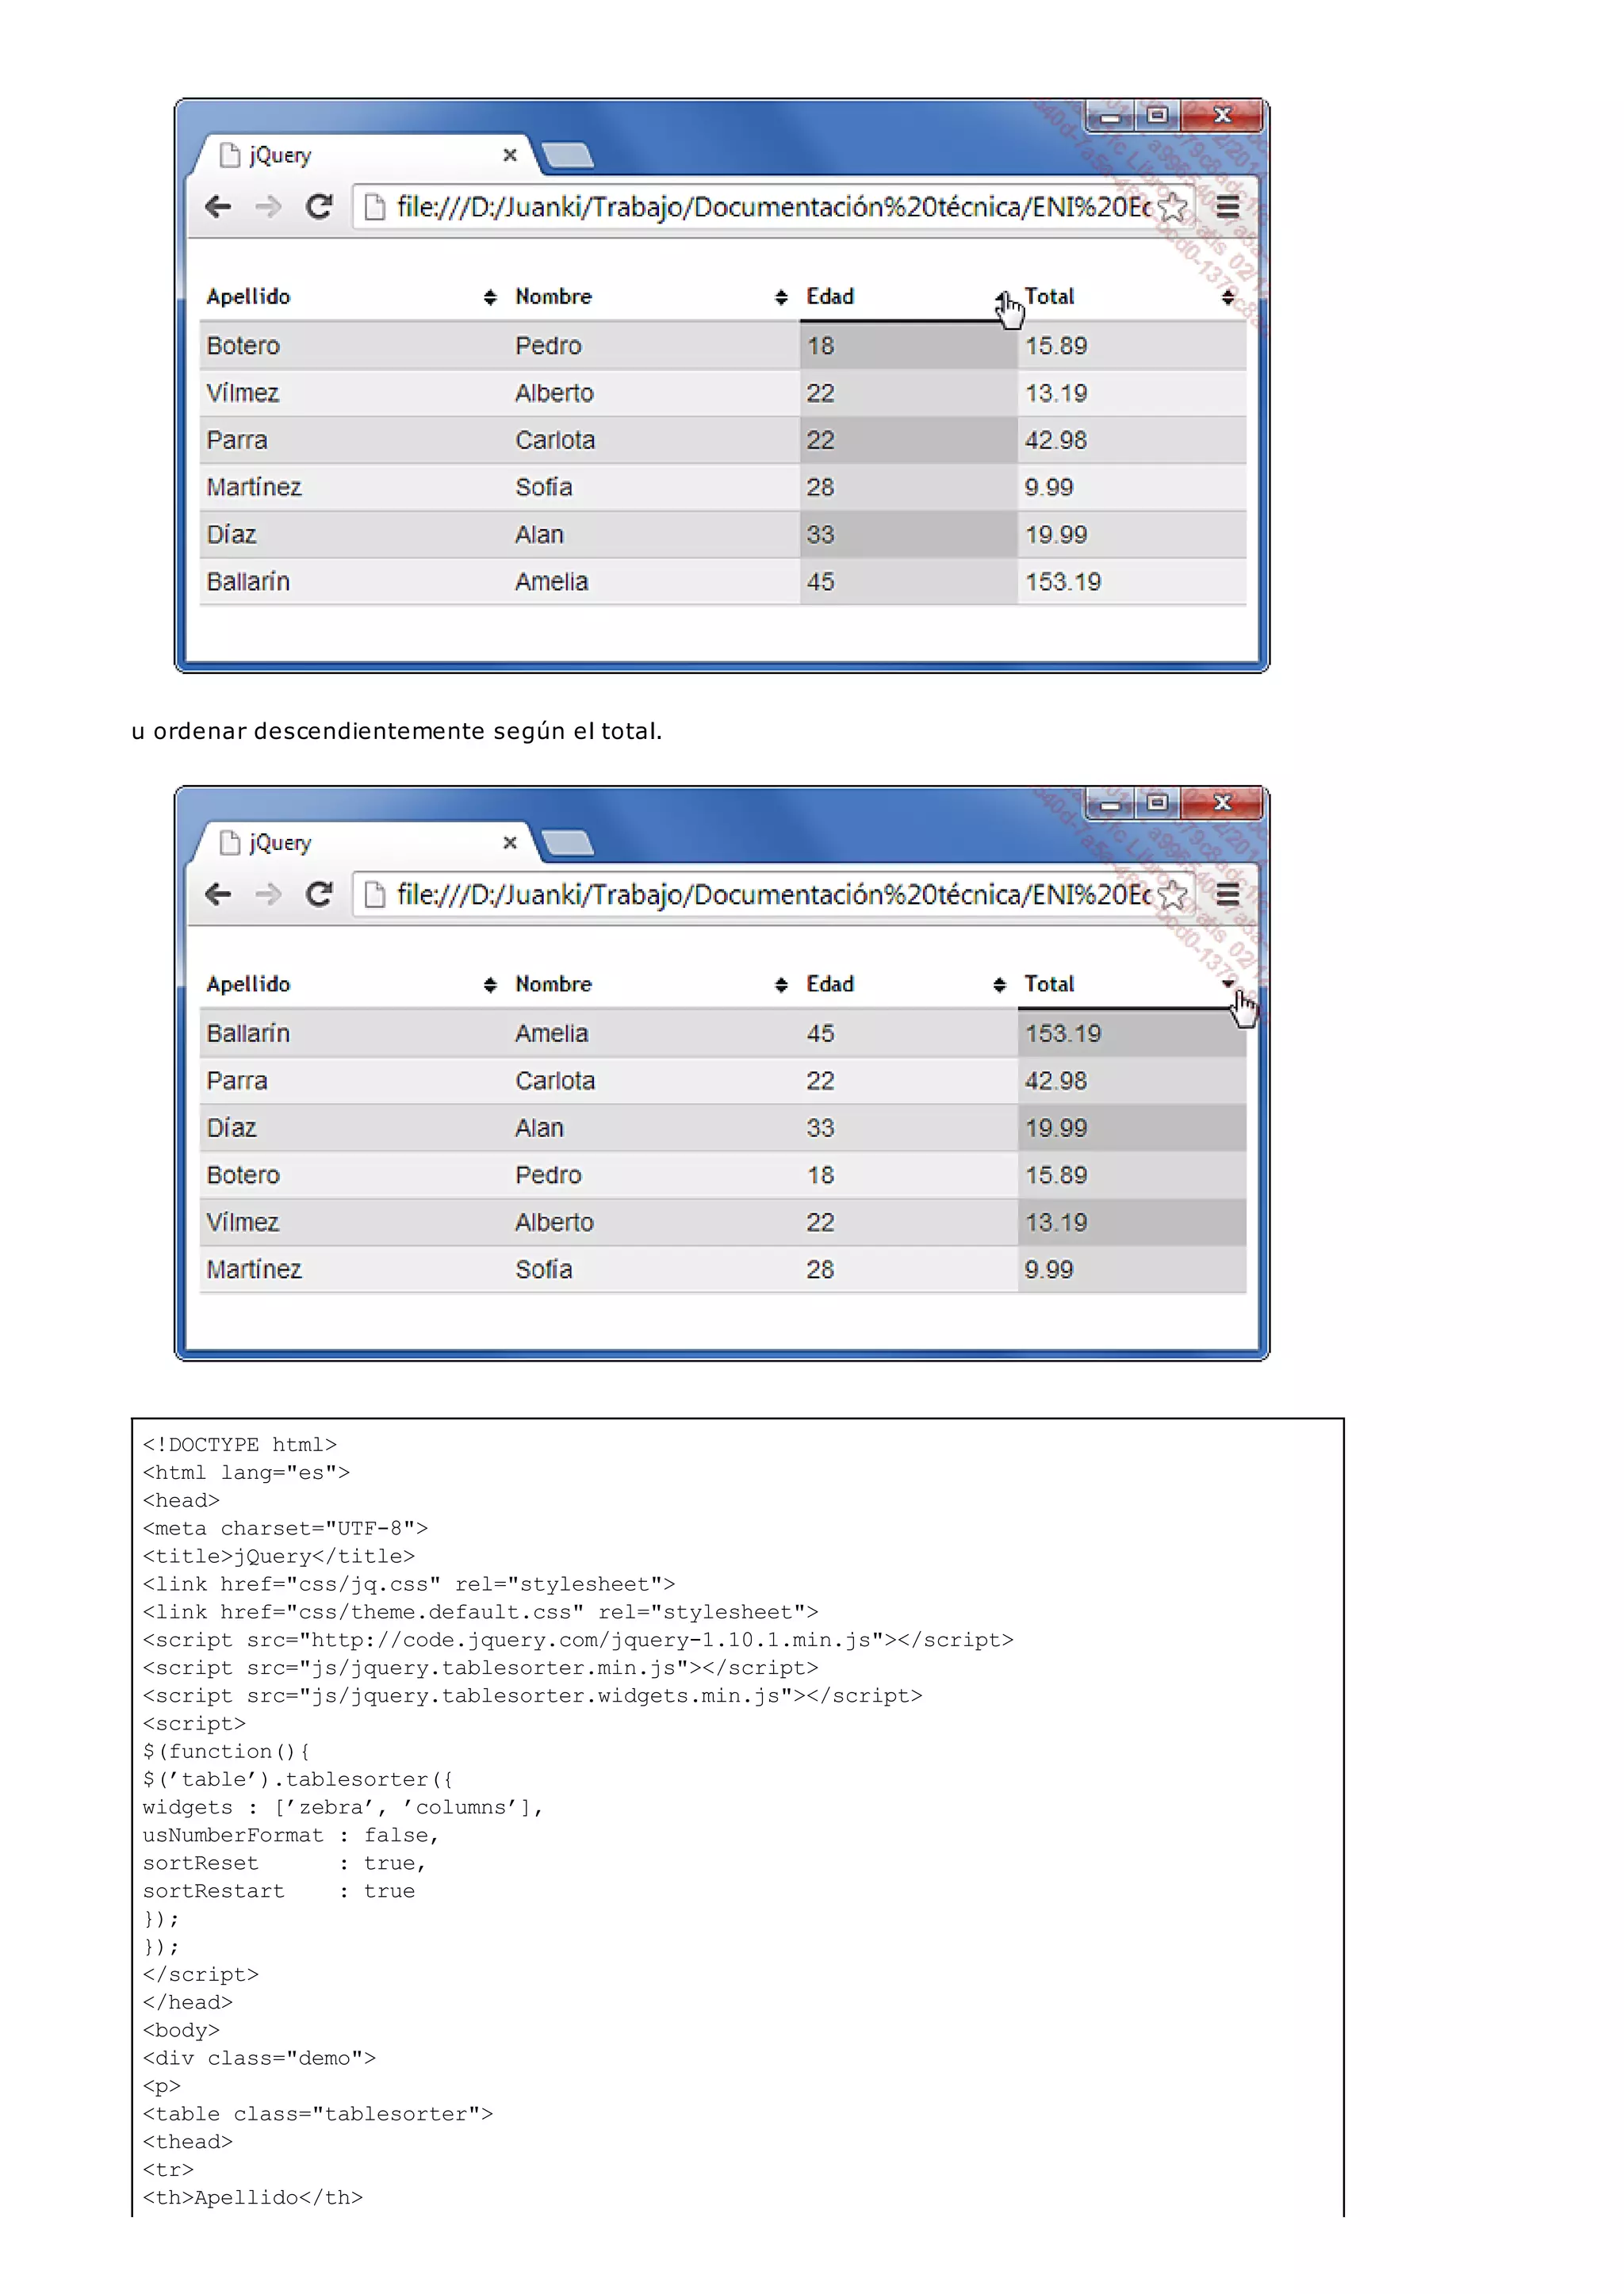This screenshot has width=1624, height=2294.
Task: Click the forward arrow in the lower browser window
Action: tap(268, 894)
